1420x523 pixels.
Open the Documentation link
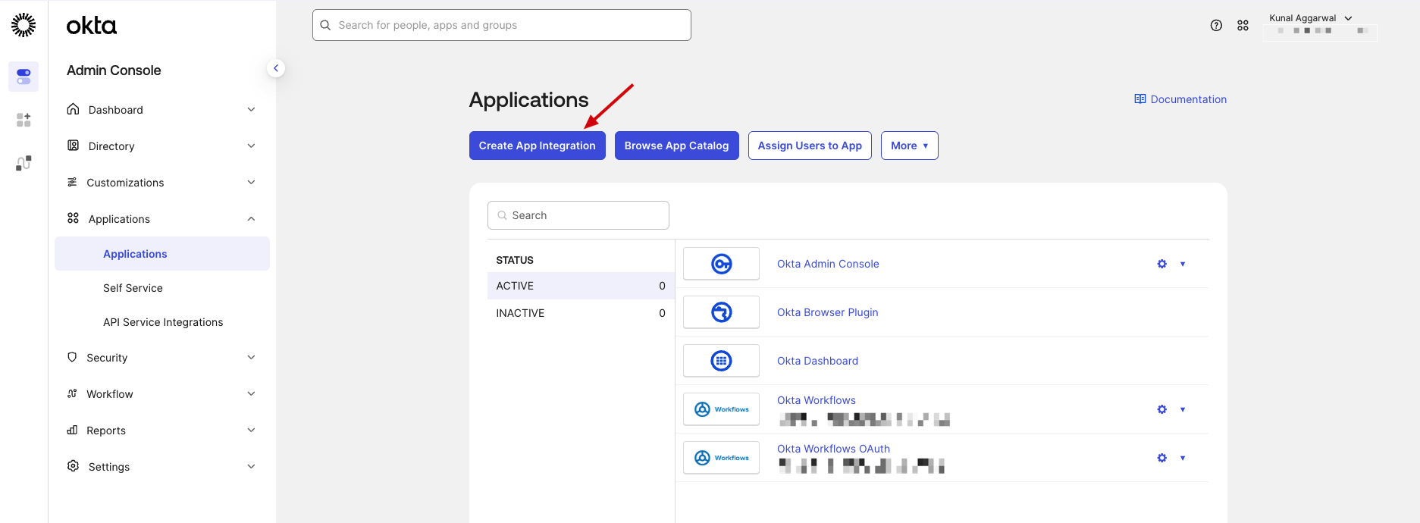(1180, 99)
